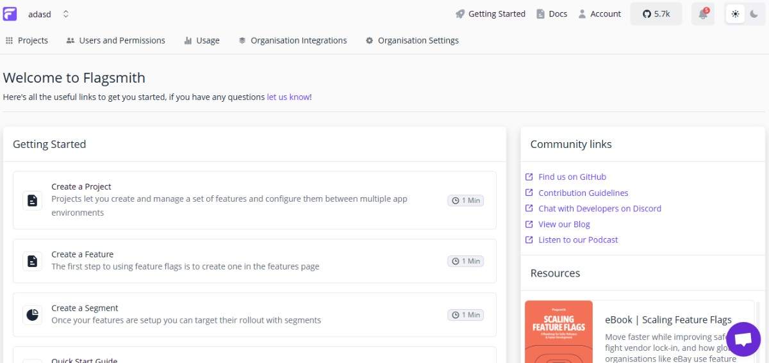
Task: Open the chat support bubble
Action: tap(743, 339)
